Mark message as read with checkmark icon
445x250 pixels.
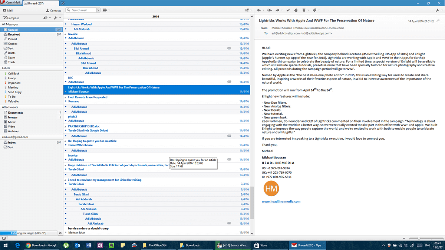tap(288, 10)
